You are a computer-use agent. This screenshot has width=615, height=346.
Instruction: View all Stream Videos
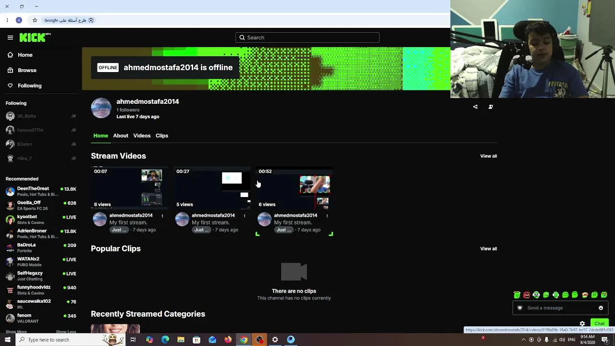click(x=489, y=156)
